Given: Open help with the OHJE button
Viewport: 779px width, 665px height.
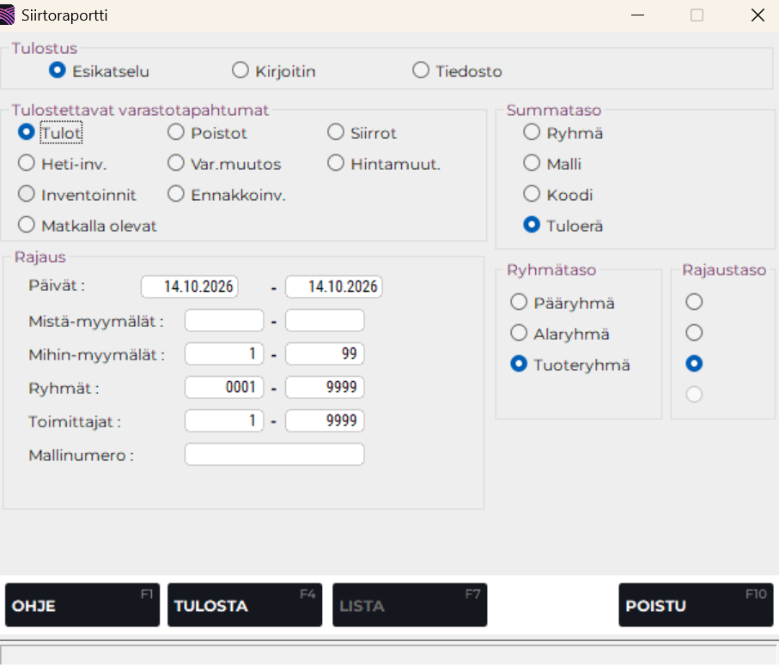Looking at the screenshot, I should point(82,605).
